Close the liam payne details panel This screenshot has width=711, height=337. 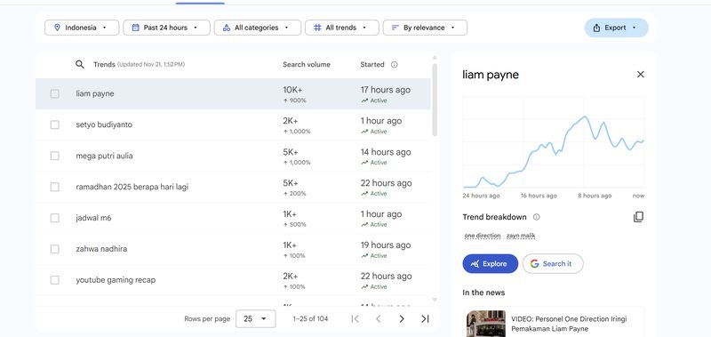tap(640, 75)
